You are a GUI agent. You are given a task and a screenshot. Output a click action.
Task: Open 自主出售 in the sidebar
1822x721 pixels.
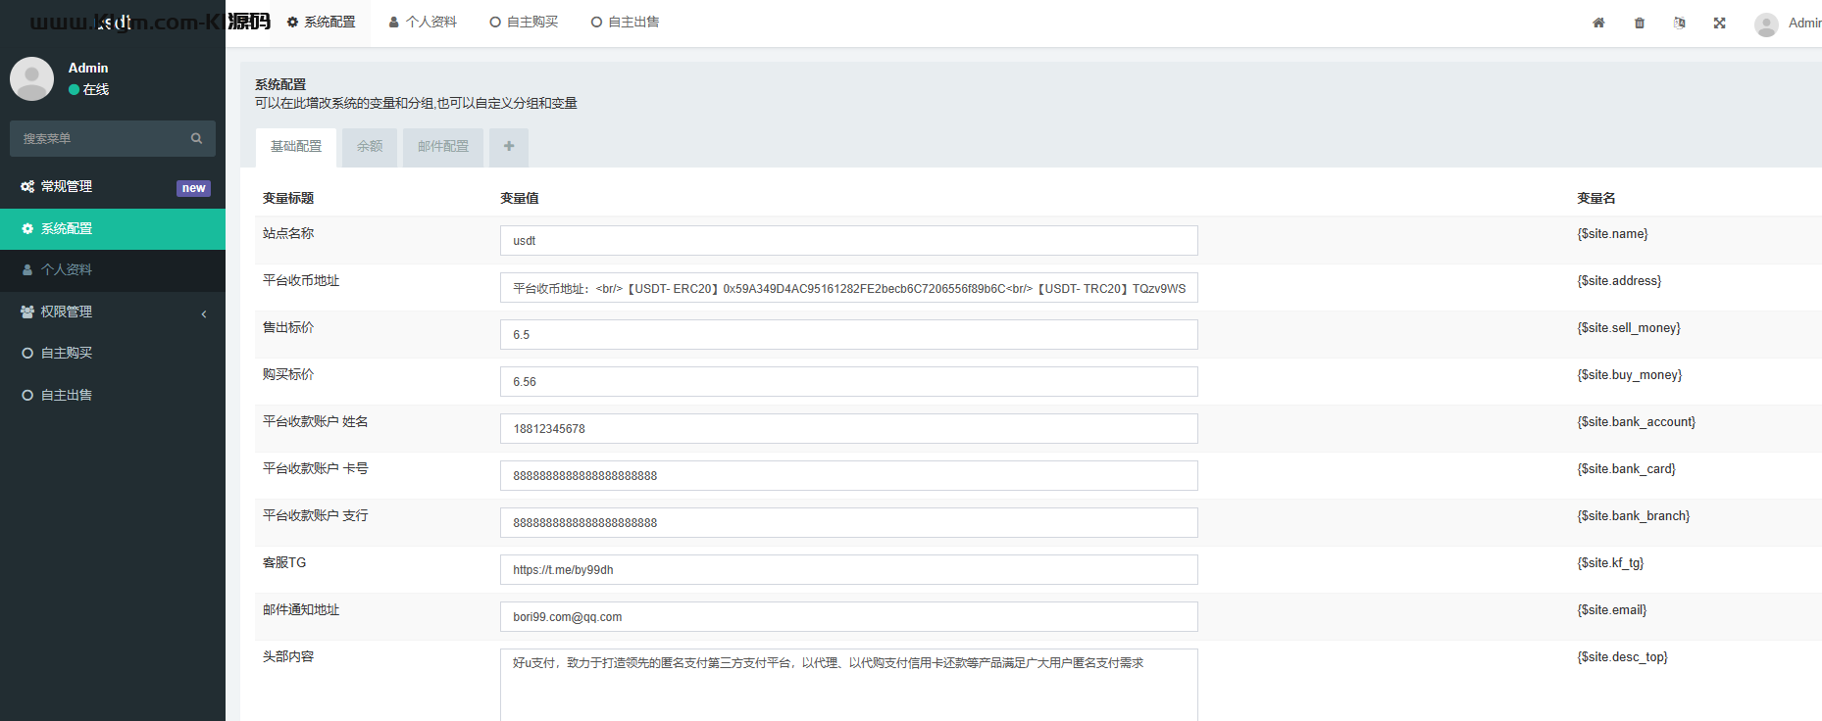(67, 396)
